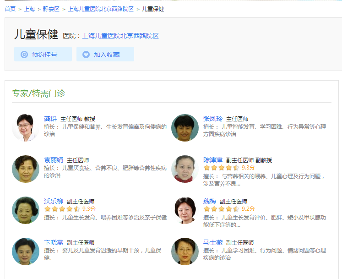Viewport: 342px width, 279px height.
Task: Open hospital link beside 医院 label
Action: [x=120, y=36]
